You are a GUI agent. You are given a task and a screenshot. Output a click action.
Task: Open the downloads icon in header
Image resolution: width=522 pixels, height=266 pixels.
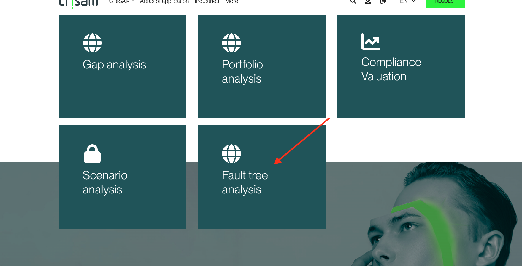point(368,1)
